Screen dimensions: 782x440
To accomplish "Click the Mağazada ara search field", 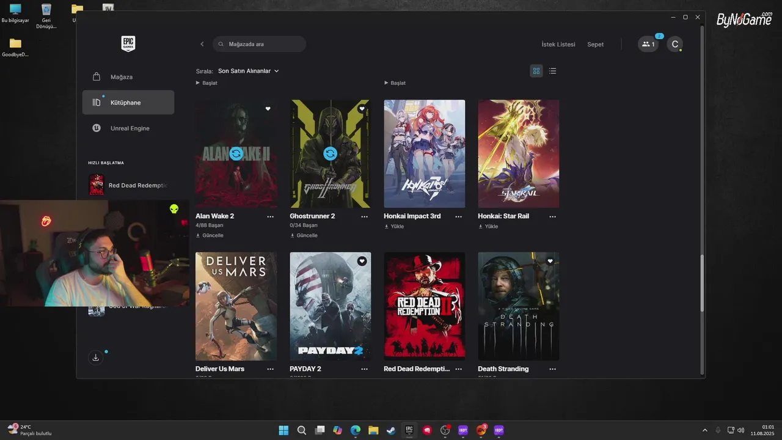I will point(260,44).
